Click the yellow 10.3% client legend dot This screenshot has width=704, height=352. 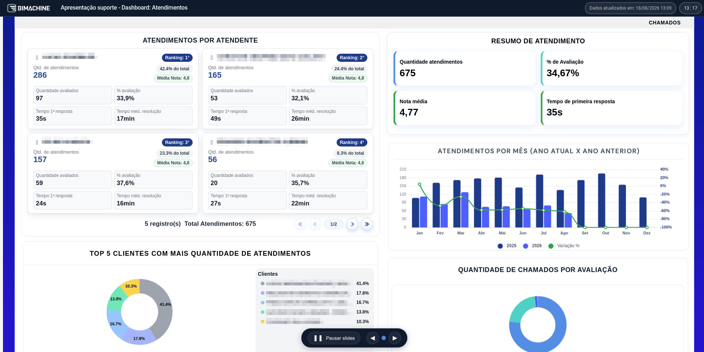coord(263,322)
